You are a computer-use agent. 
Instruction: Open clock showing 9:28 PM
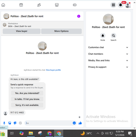pyautogui.click(x=120, y=133)
